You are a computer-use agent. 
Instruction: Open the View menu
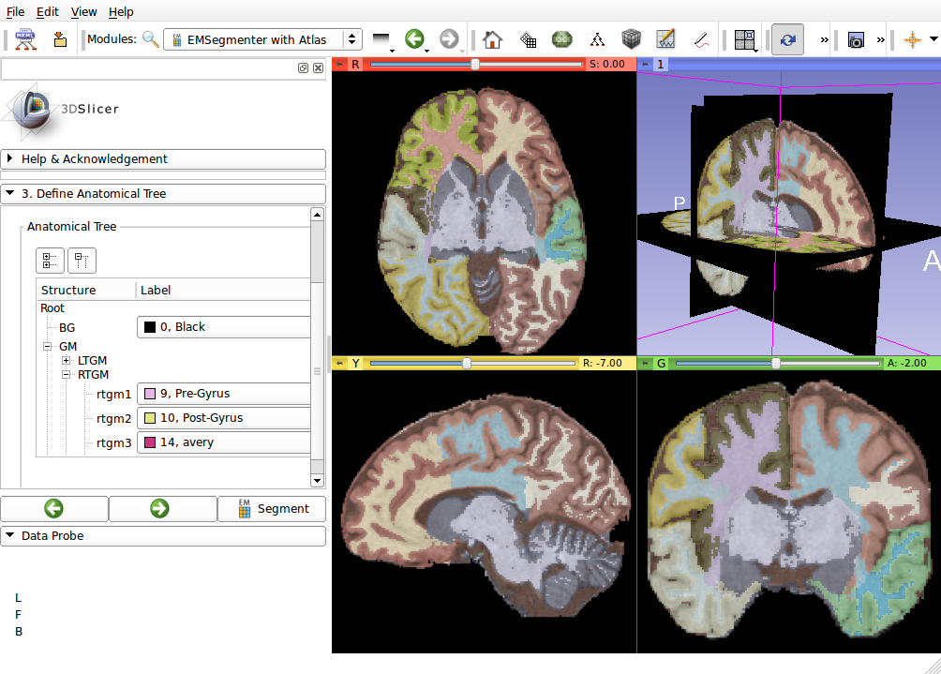pyautogui.click(x=83, y=12)
